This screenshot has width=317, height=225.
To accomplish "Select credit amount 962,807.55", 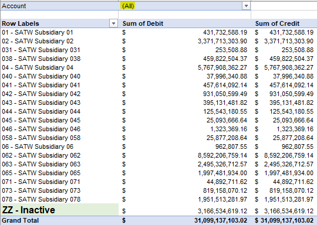I will click(x=298, y=146).
